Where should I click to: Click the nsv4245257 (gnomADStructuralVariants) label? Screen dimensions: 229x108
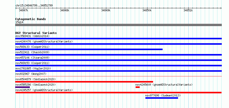[44, 90]
